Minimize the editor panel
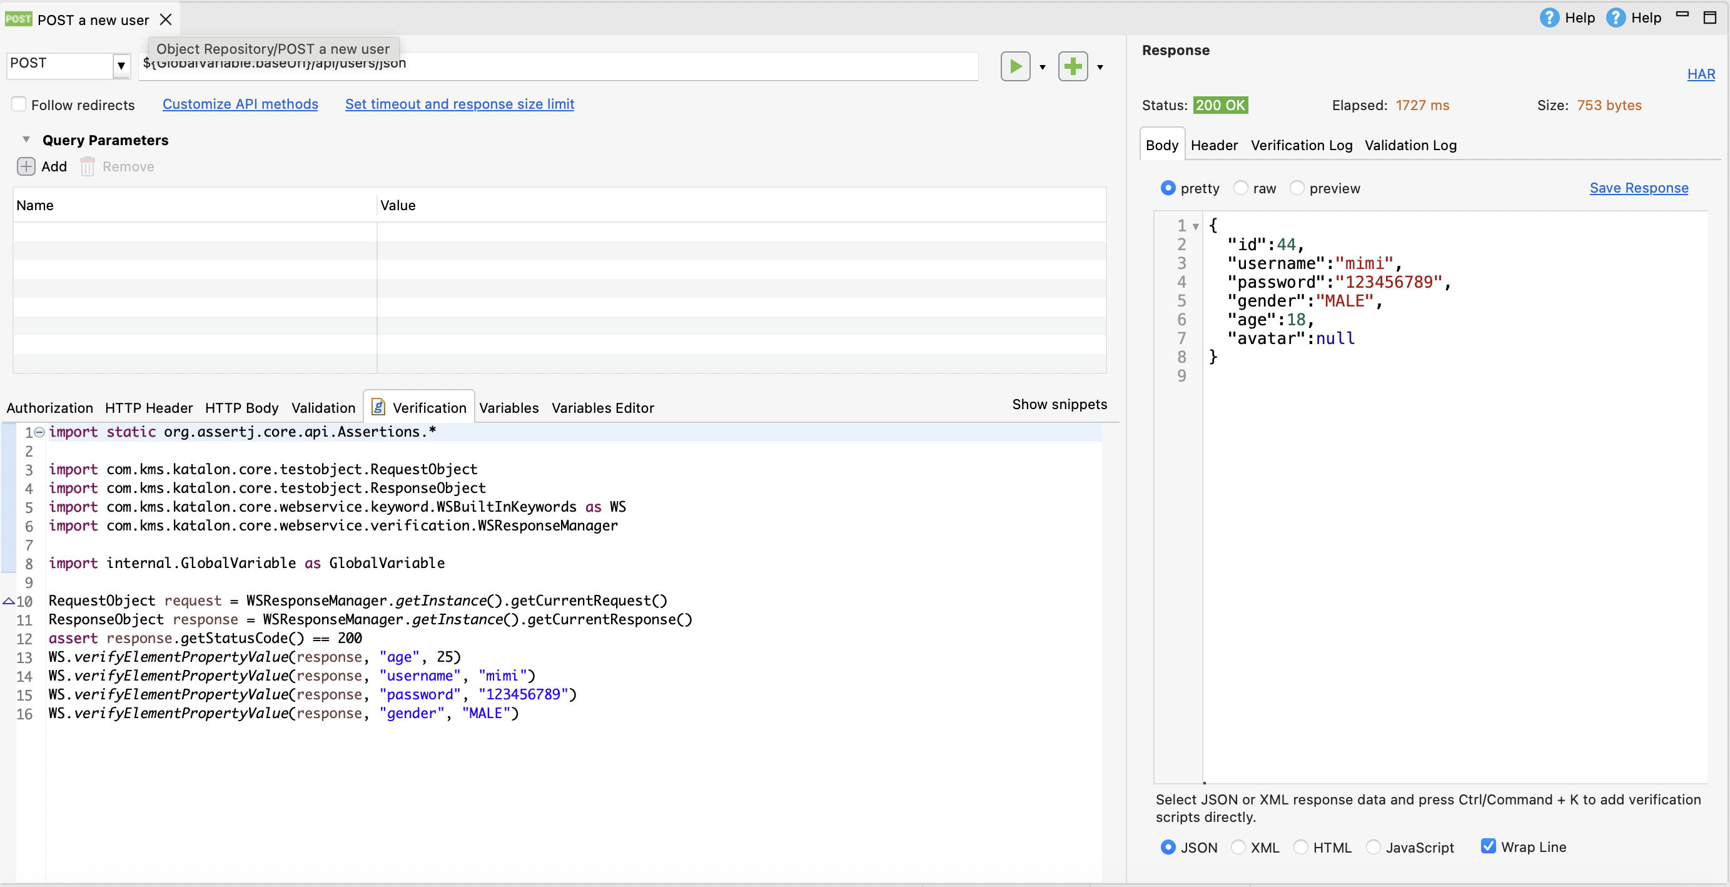This screenshot has height=887, width=1730. [1682, 14]
